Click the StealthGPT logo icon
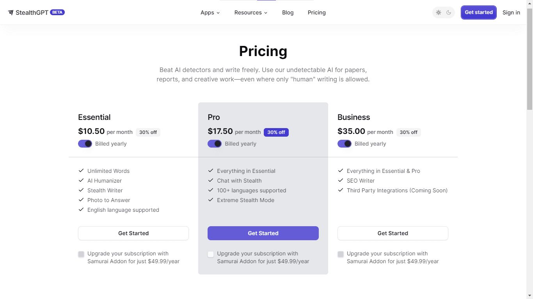Image resolution: width=533 pixels, height=299 pixels. point(11,12)
